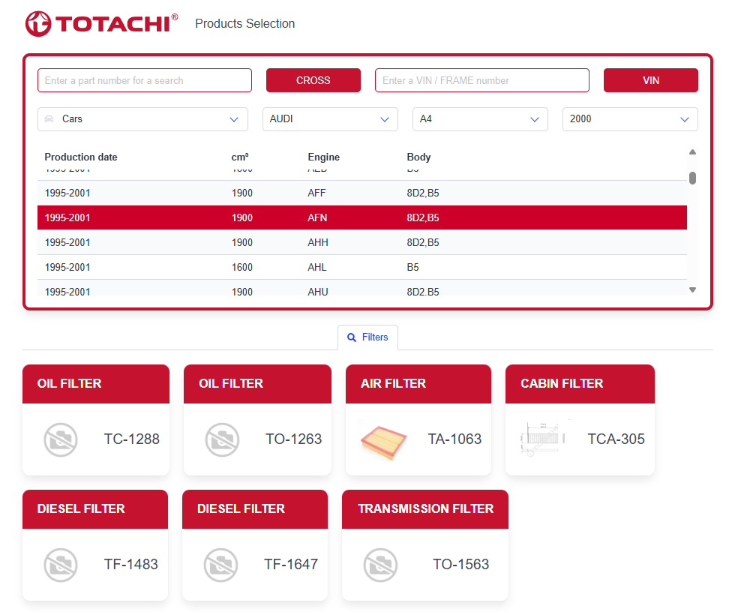Click the VIN search button
The height and width of the screenshot is (615, 735).
point(651,80)
